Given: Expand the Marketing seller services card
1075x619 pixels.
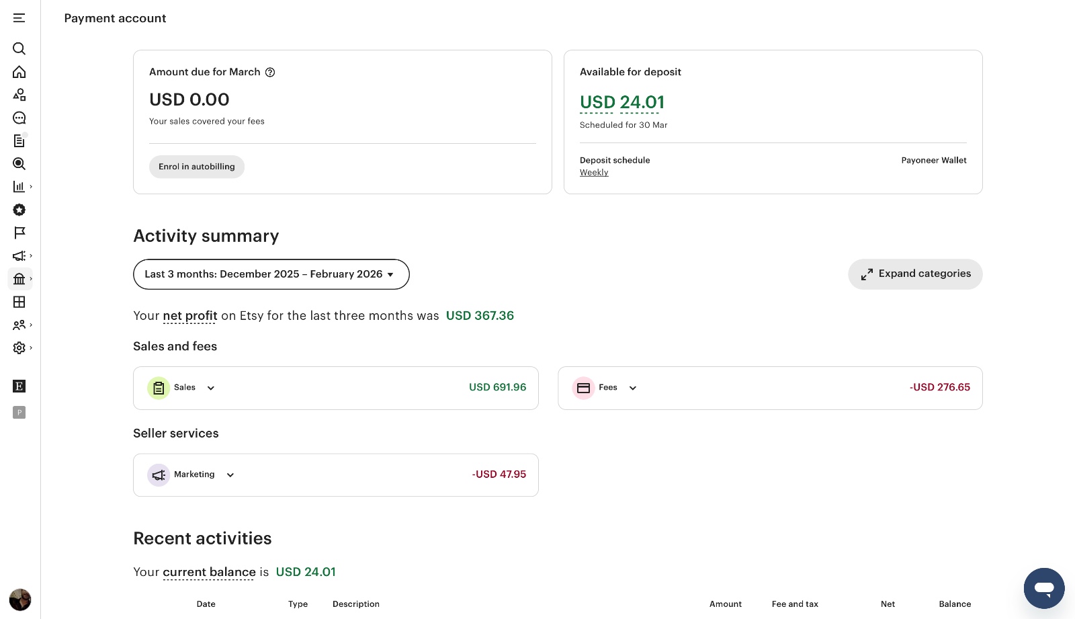Looking at the screenshot, I should tap(230, 475).
